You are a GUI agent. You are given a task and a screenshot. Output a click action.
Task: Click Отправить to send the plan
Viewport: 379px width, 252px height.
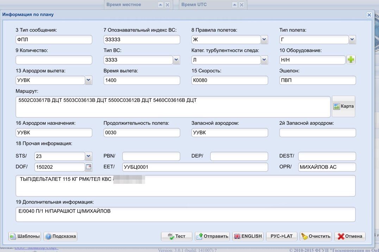point(212,236)
